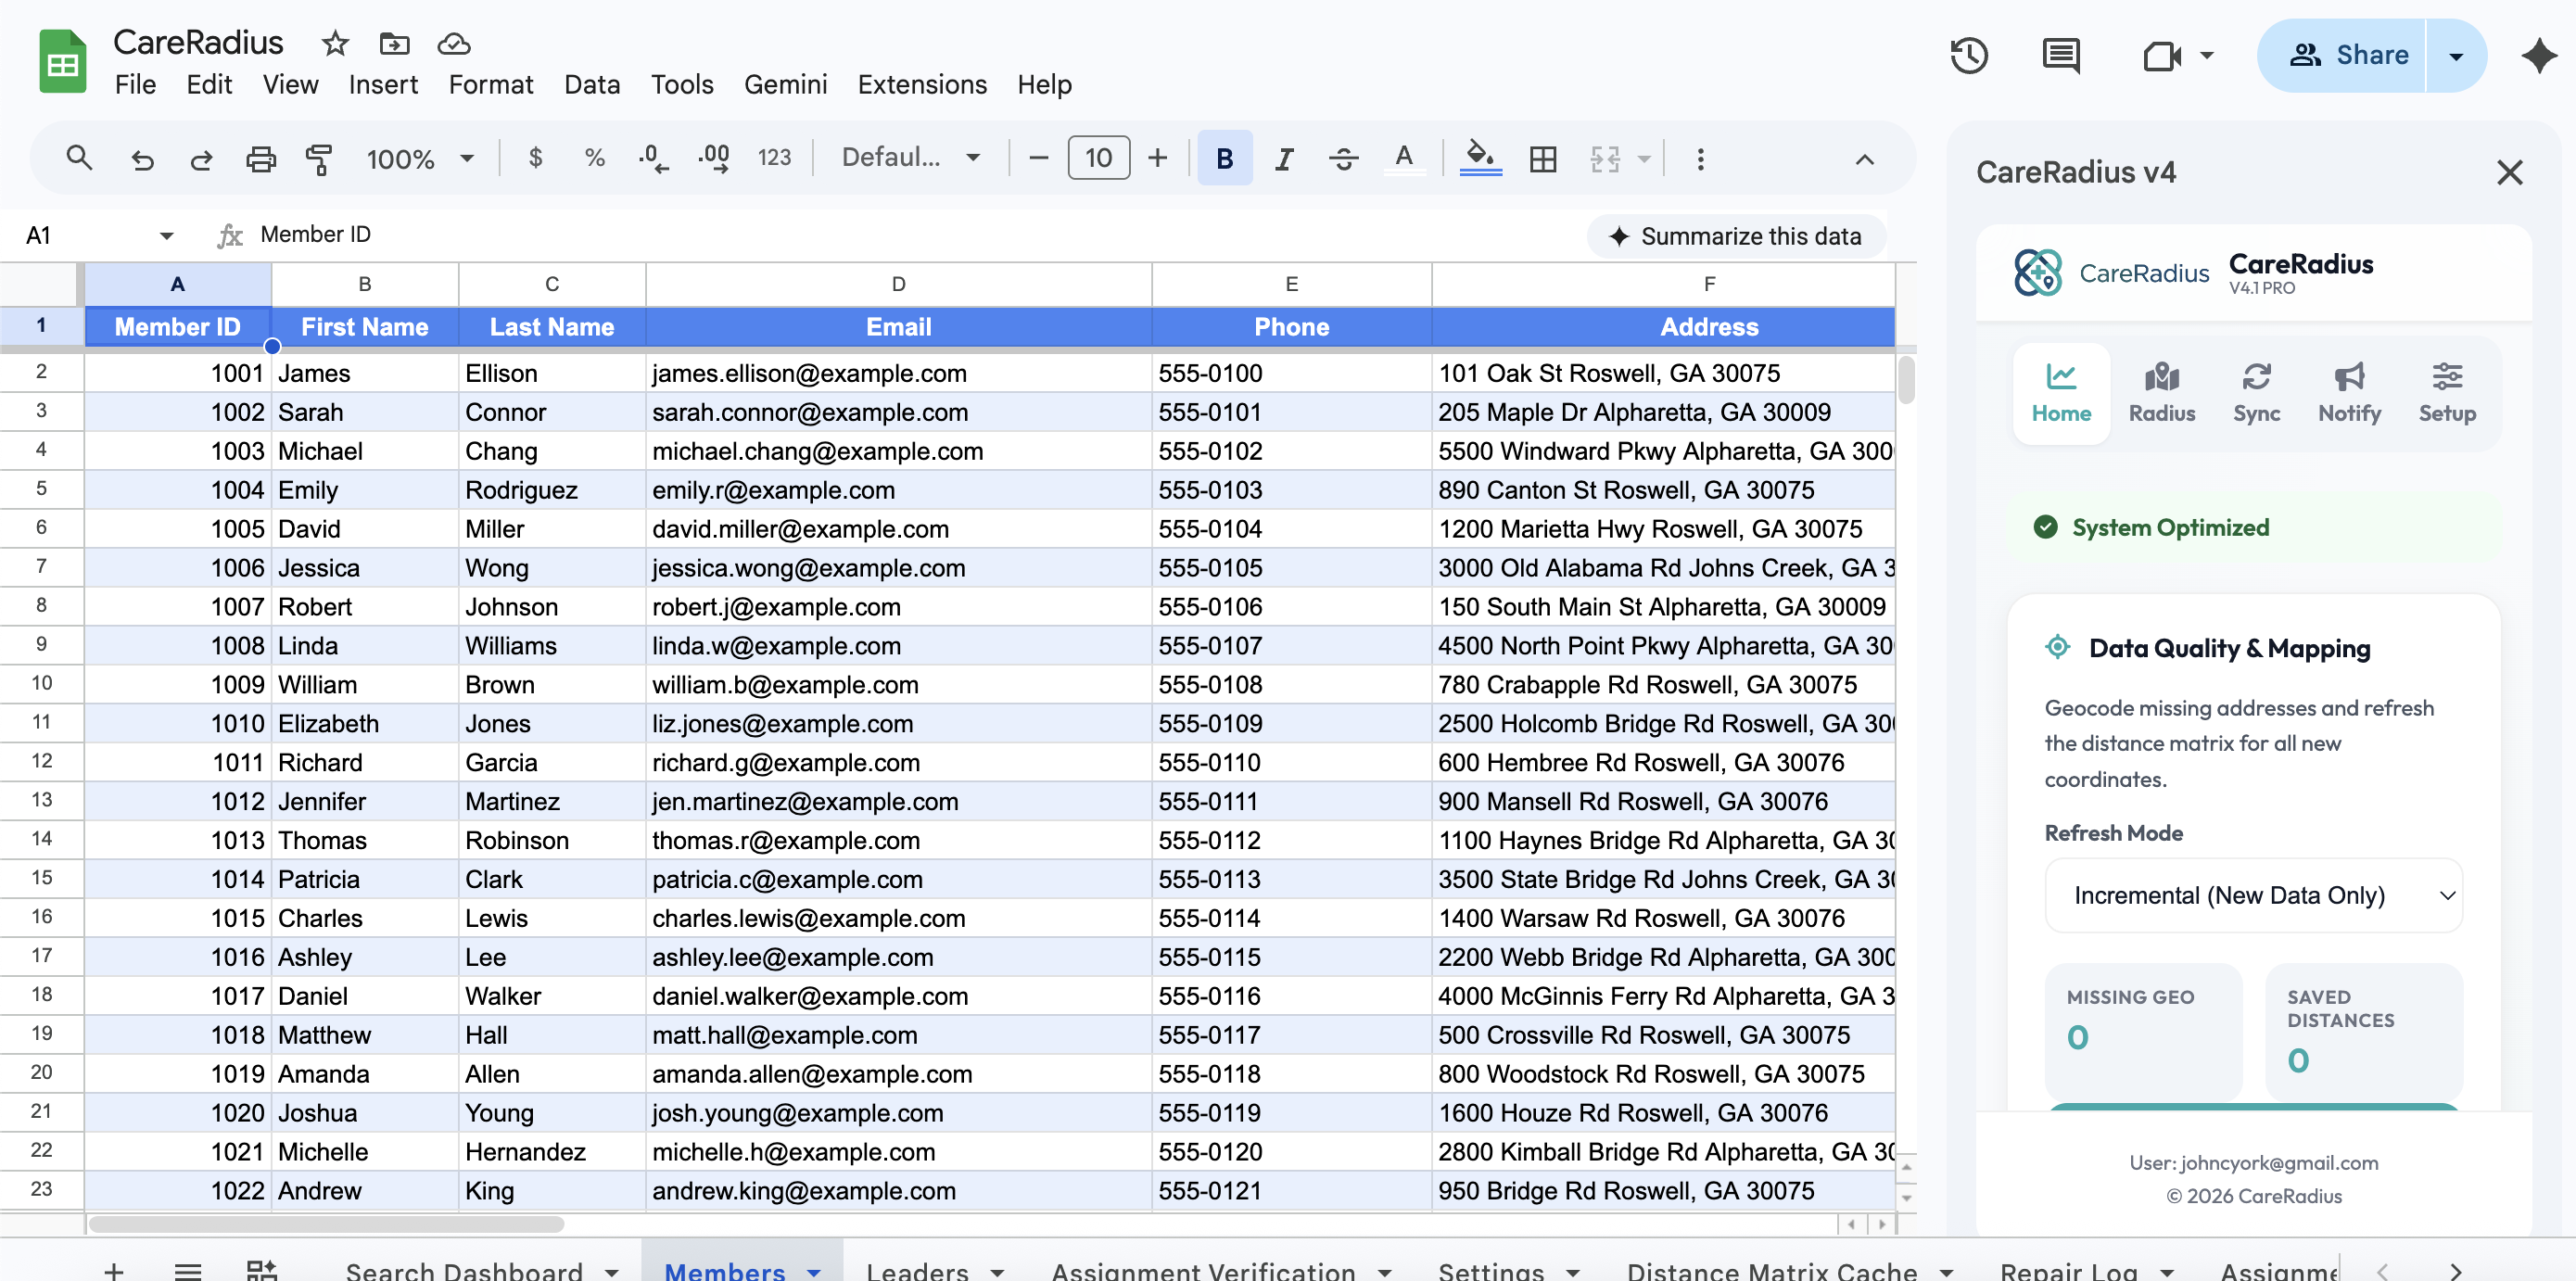
Task: Add a new sheet with plus icon
Action: (113, 1270)
